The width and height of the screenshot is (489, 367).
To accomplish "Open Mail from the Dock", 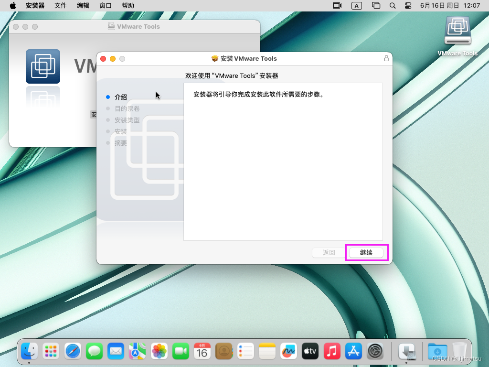I will coord(116,351).
